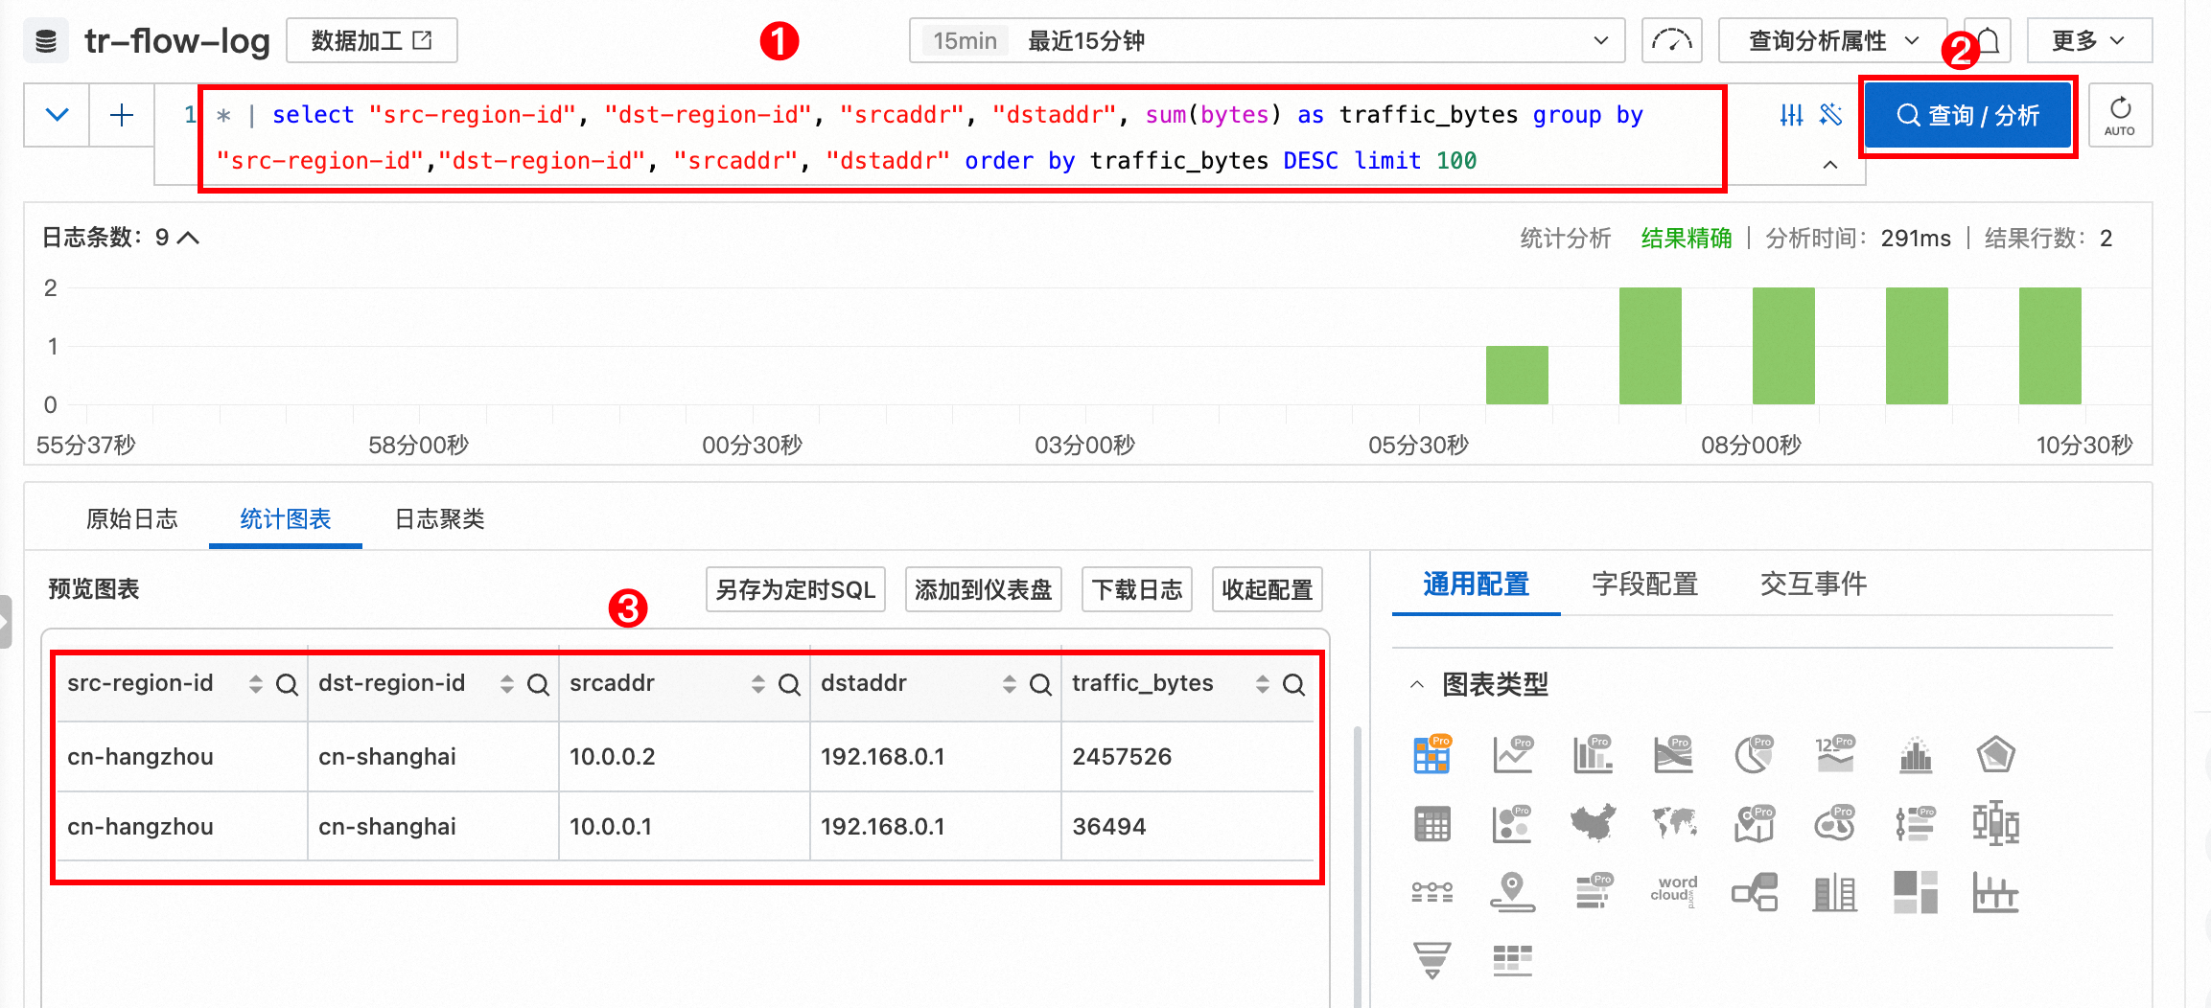Sort by traffic_bytes column

point(1262,684)
